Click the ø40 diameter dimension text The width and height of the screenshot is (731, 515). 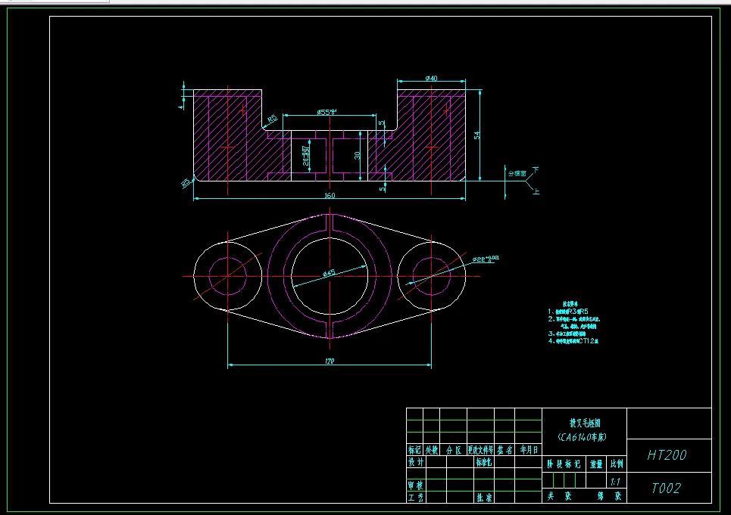(x=431, y=78)
